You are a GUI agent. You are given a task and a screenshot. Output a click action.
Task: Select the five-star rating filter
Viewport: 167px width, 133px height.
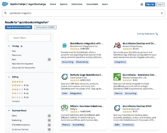tap(9, 82)
